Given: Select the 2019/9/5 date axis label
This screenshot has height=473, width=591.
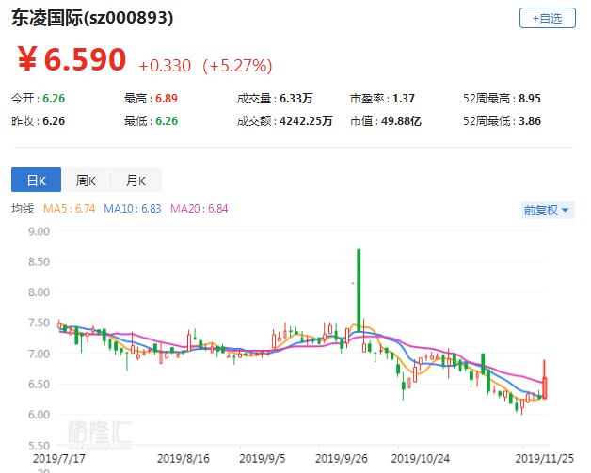Looking at the screenshot, I should 263,458.
